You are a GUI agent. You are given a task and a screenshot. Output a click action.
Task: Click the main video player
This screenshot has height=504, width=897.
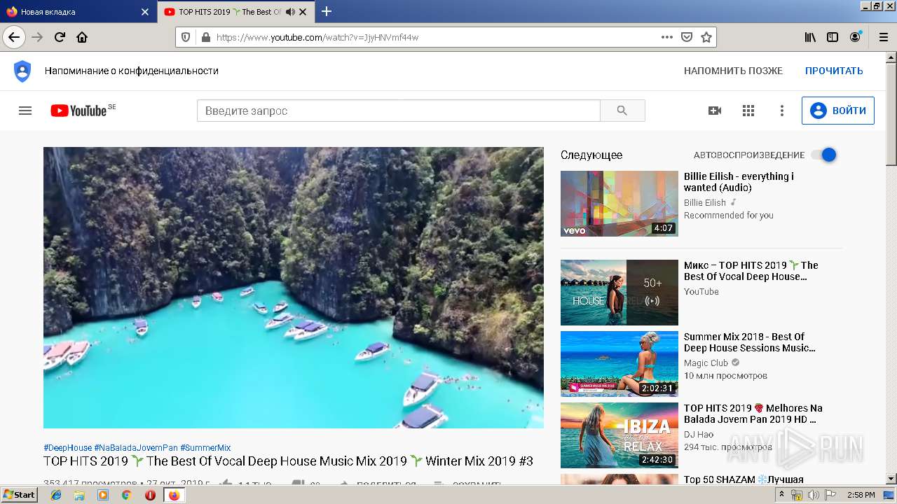(294, 288)
